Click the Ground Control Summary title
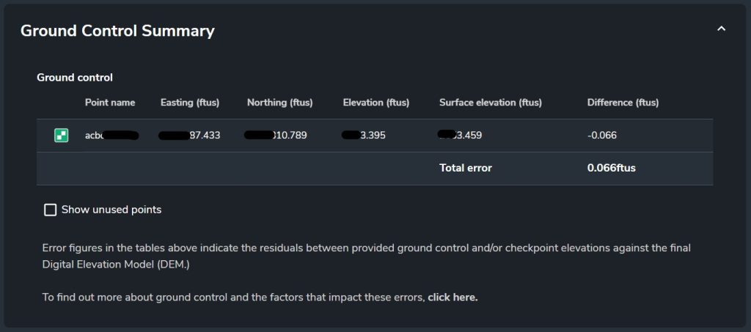This screenshot has height=332, width=751. coord(117,31)
